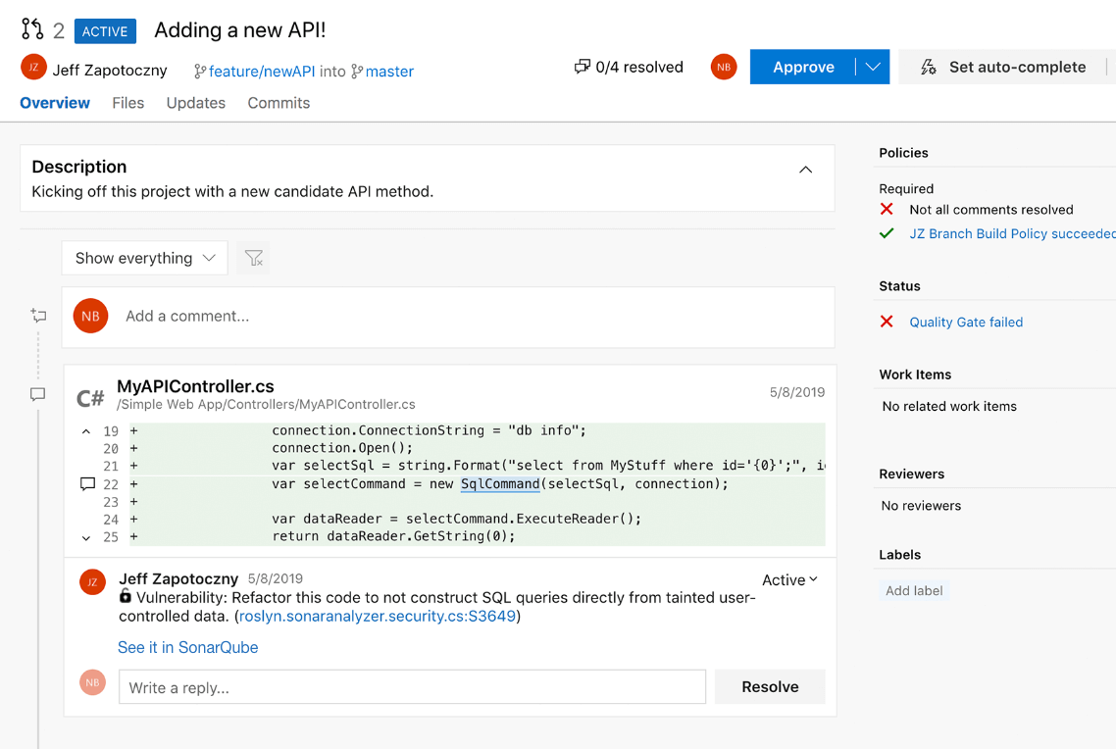Toggle comment status from Active

(x=788, y=579)
